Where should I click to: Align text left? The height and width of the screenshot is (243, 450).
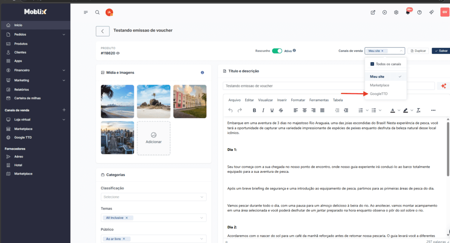pyautogui.click(x=296, y=110)
